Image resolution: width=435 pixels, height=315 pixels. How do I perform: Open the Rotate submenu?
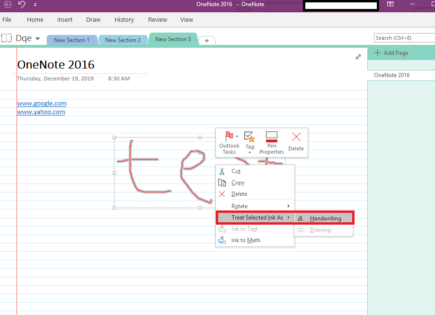(x=255, y=206)
